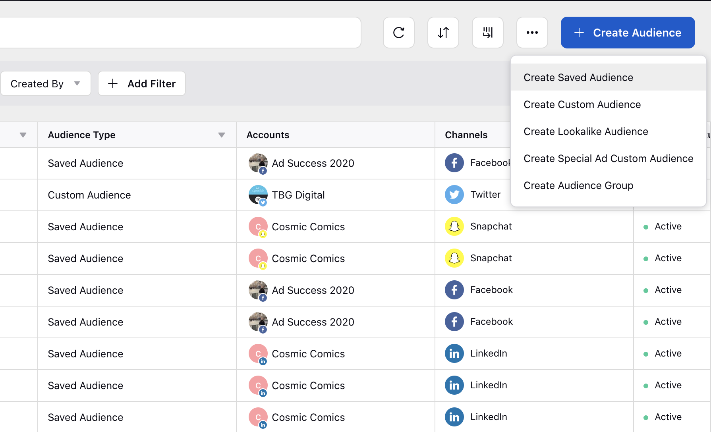The image size is (711, 432).
Task: Open the three-dots more options button
Action: (x=532, y=33)
